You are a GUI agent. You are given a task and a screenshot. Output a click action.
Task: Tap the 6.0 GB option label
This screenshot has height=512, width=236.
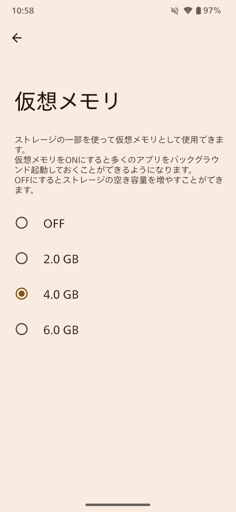[61, 330]
